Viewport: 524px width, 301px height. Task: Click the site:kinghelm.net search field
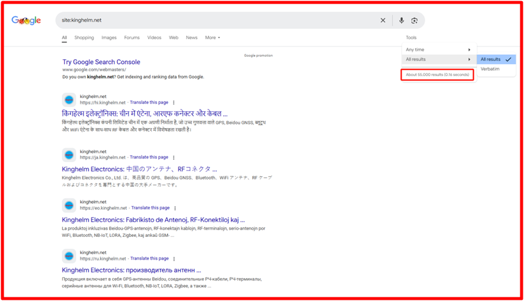point(212,21)
